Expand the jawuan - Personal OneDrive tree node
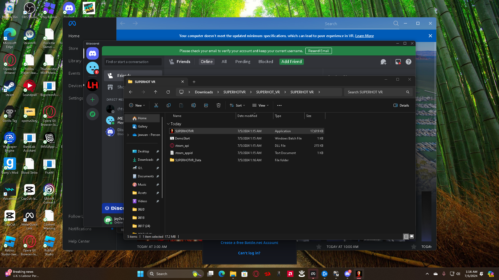This screenshot has width=499, height=280. coord(128,135)
